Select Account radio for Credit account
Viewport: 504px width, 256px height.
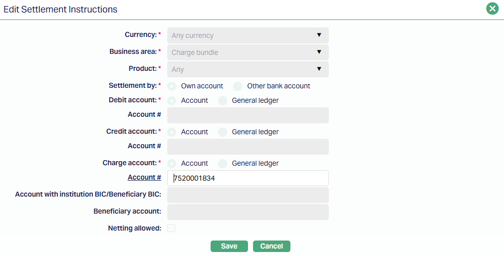(x=172, y=132)
